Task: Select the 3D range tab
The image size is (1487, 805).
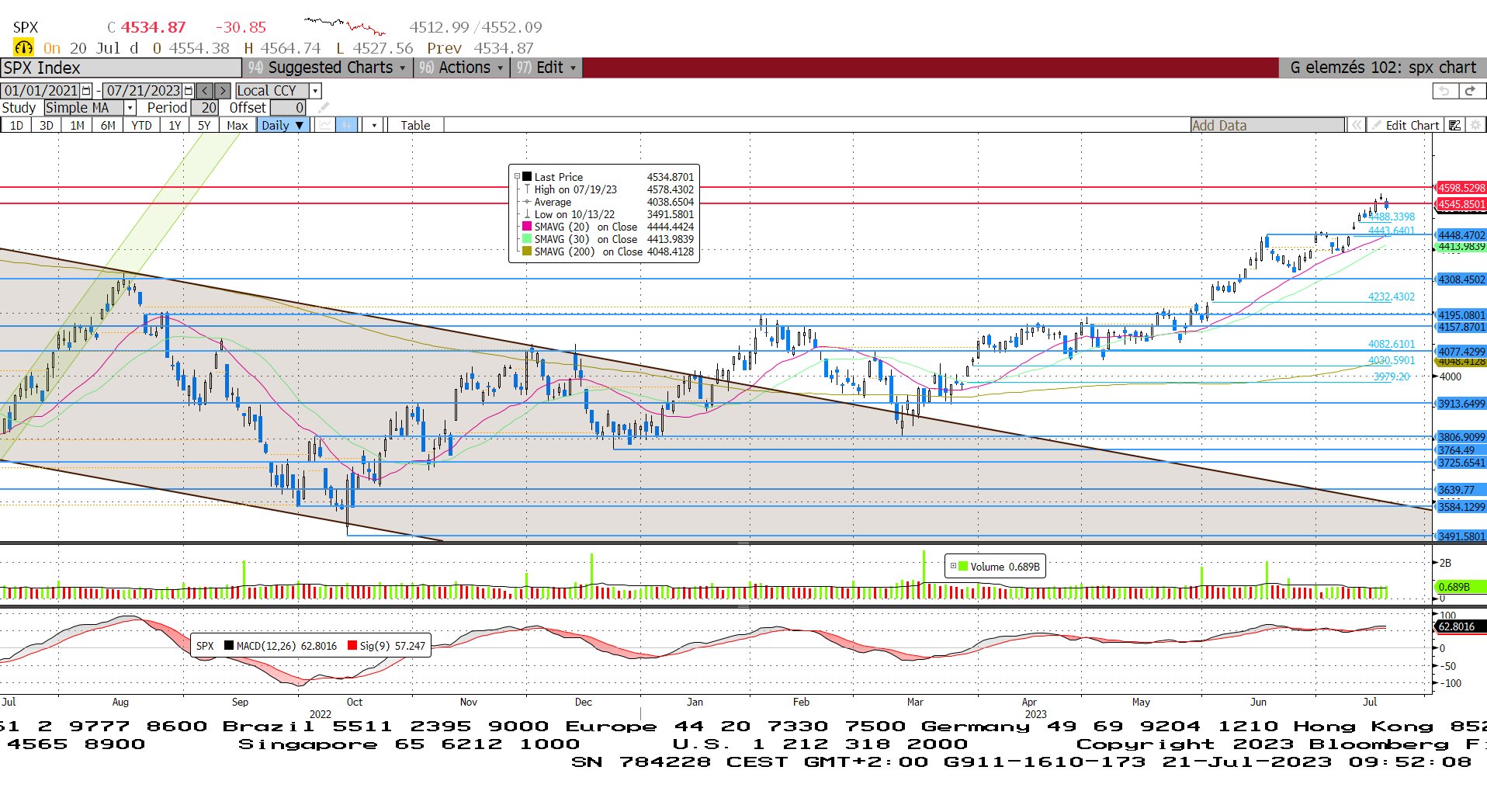Action: point(47,125)
